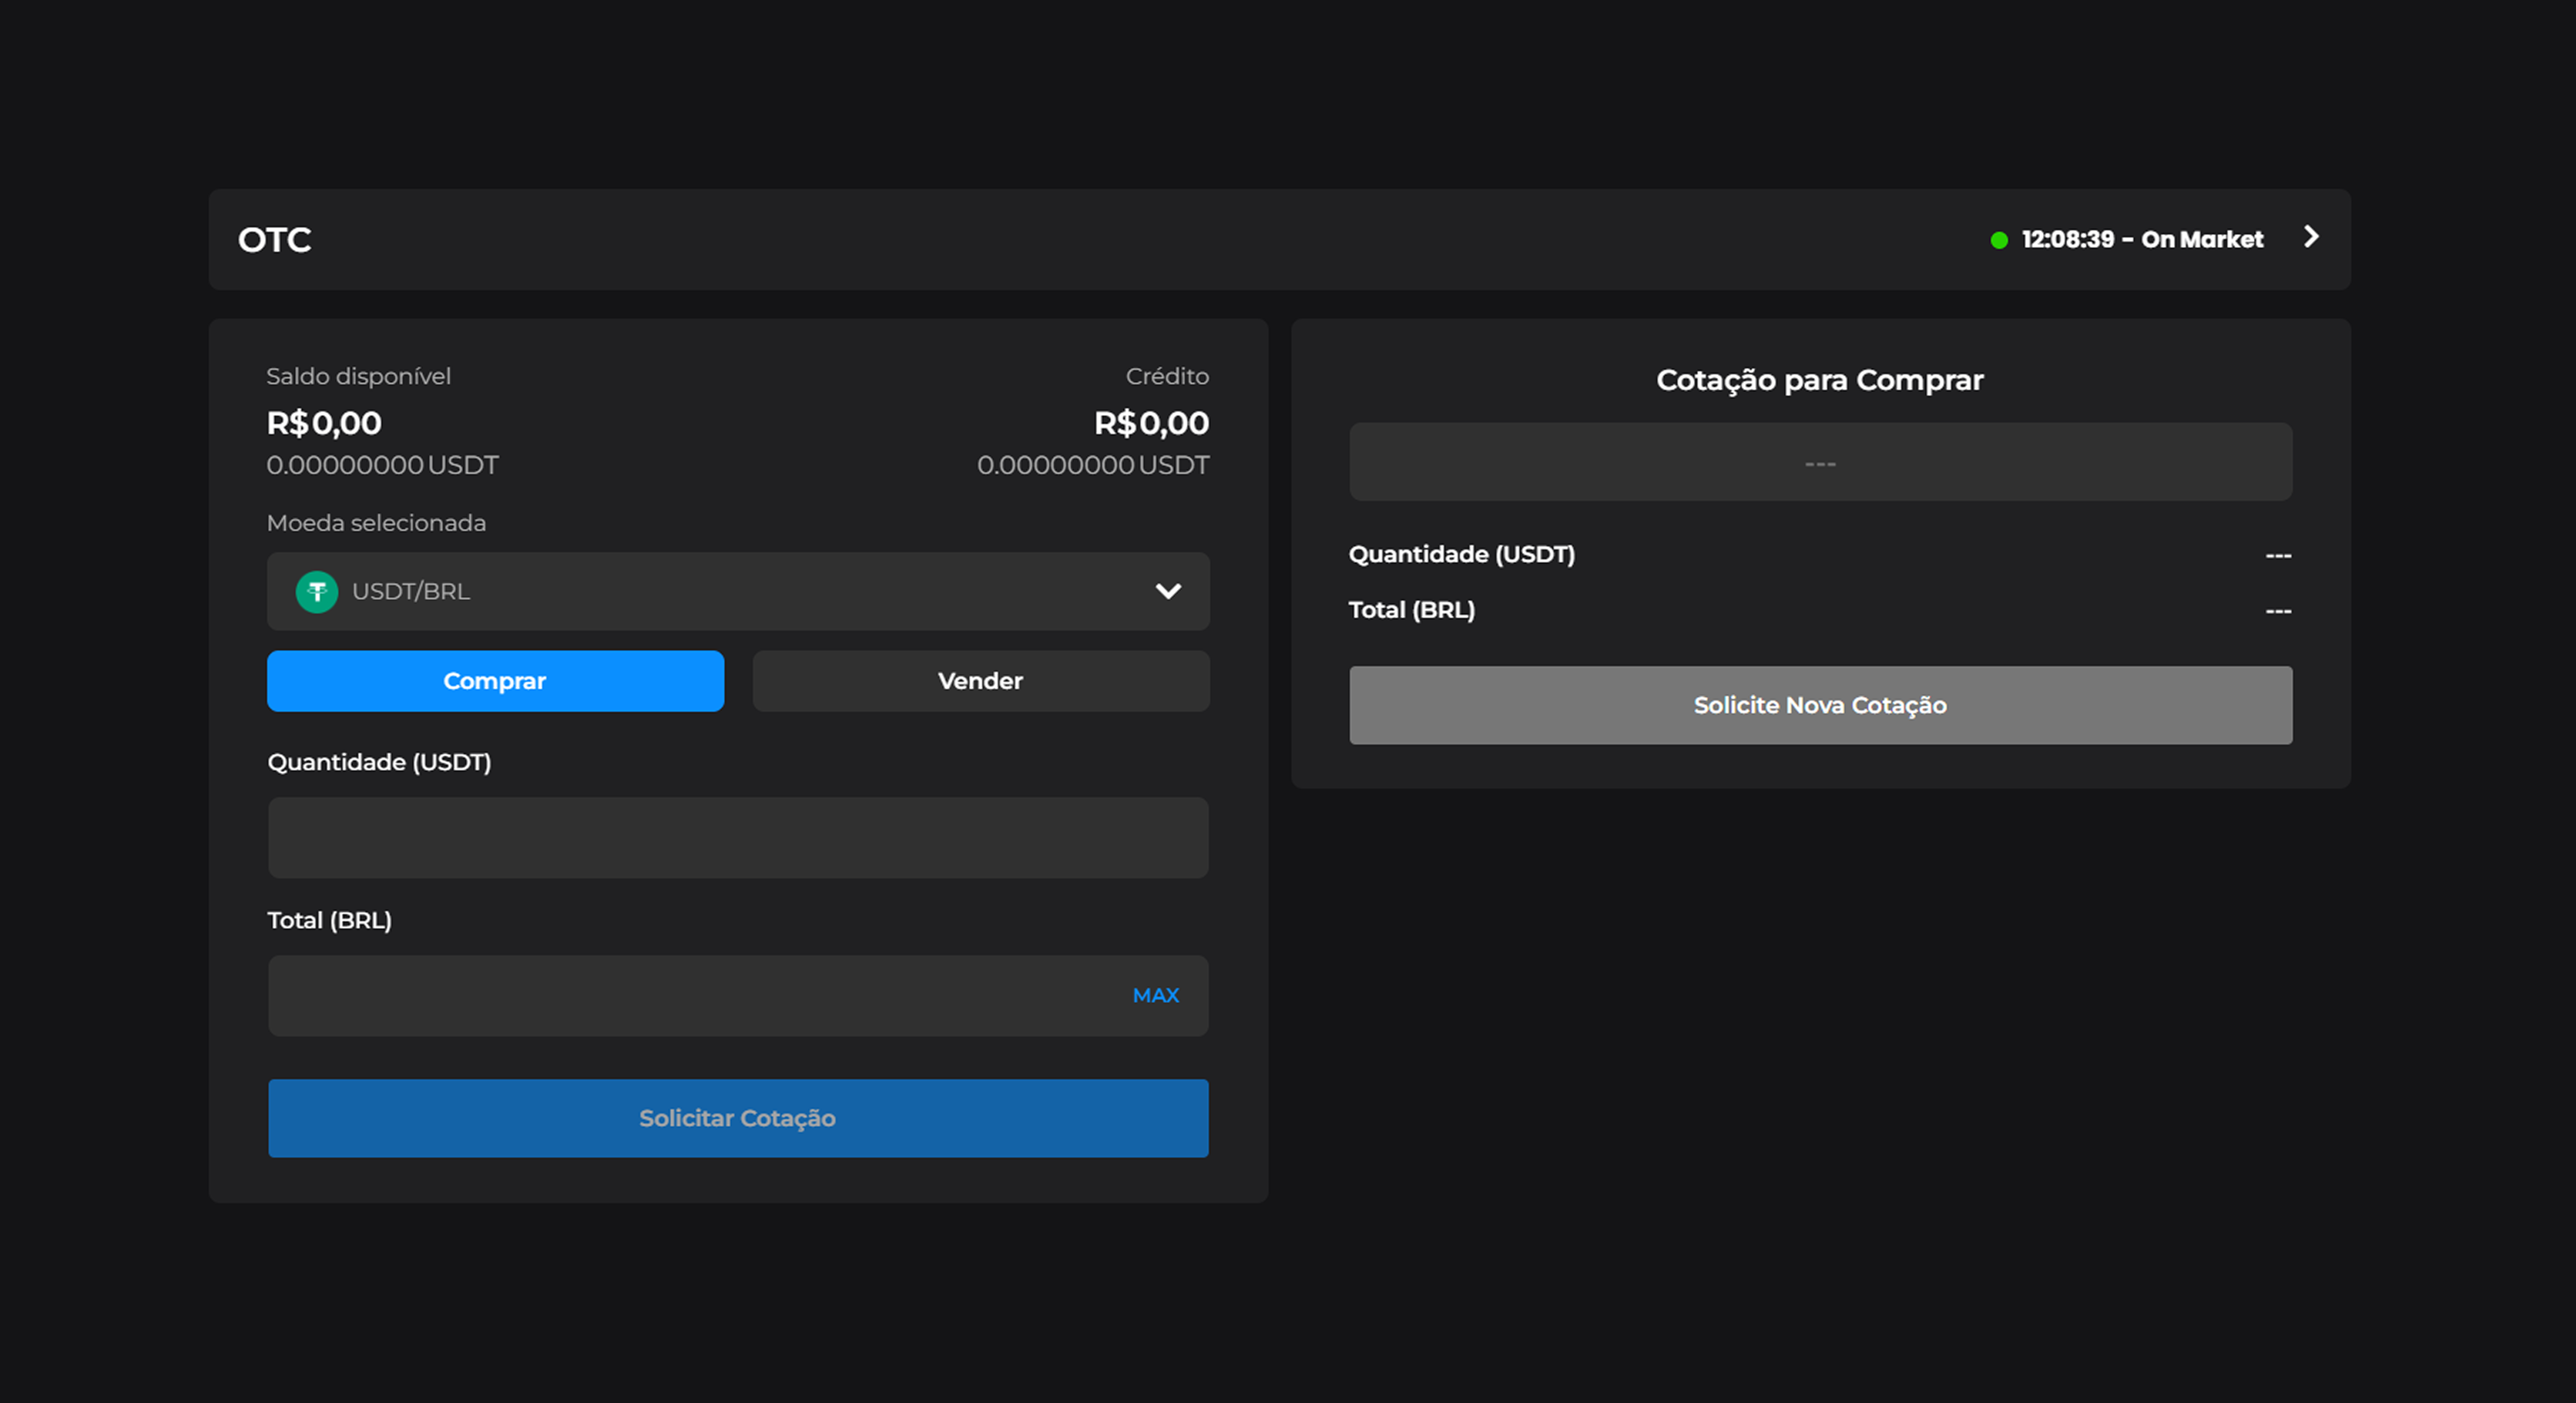Viewport: 2576px width, 1403px height.
Task: Click Solicite Nova Cotação button
Action: point(1820,705)
